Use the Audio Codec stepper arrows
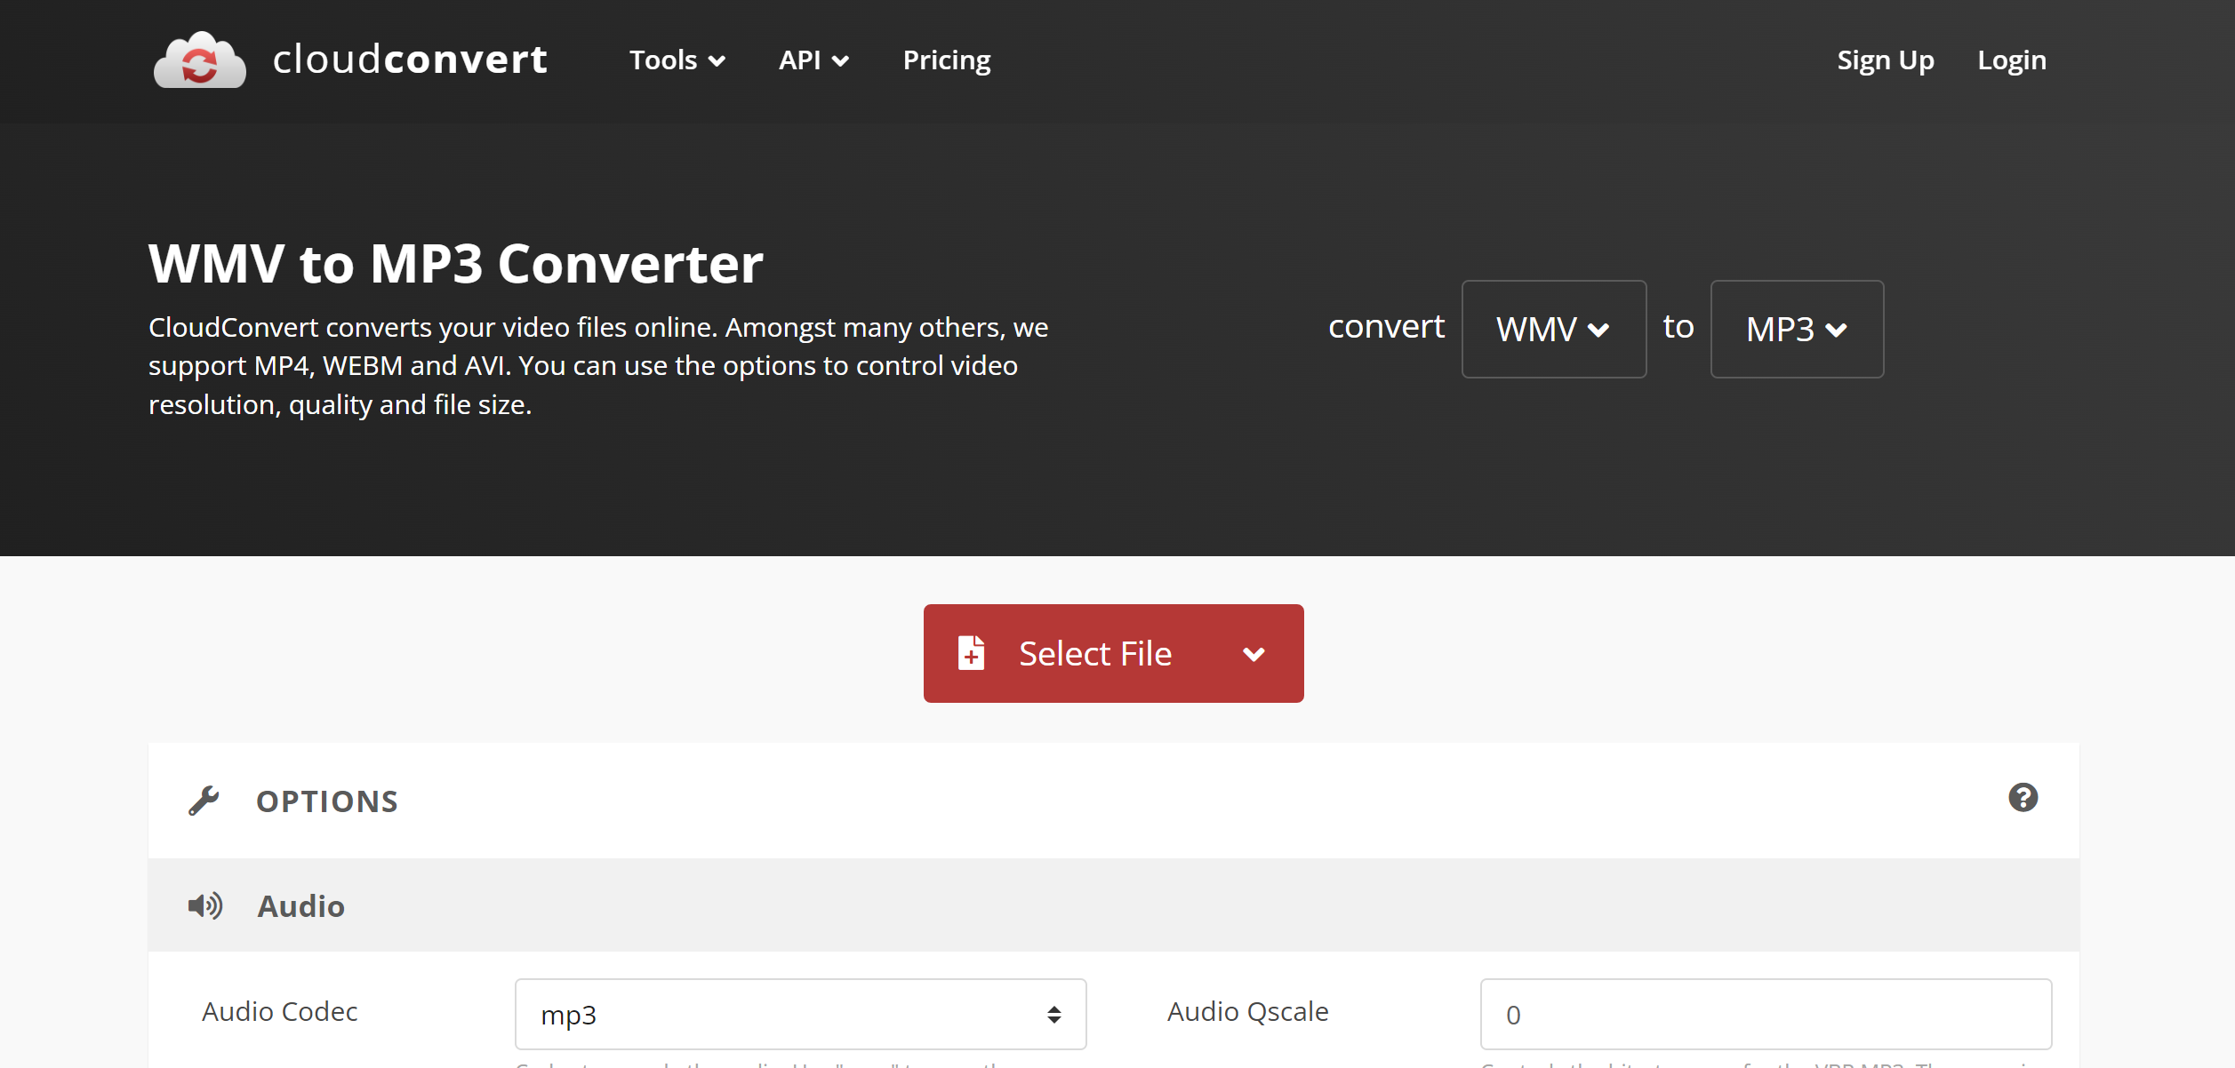The width and height of the screenshot is (2235, 1068). (x=1054, y=1013)
